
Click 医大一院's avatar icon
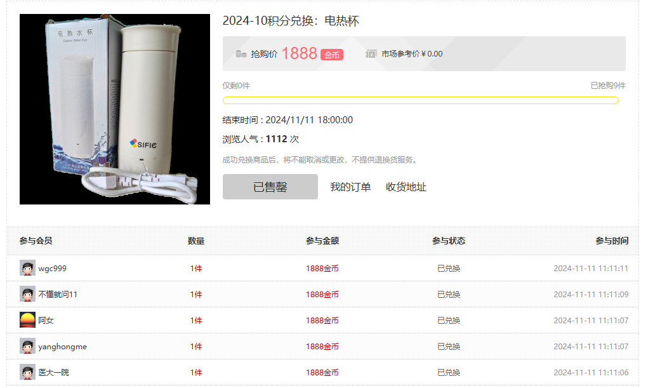click(27, 372)
